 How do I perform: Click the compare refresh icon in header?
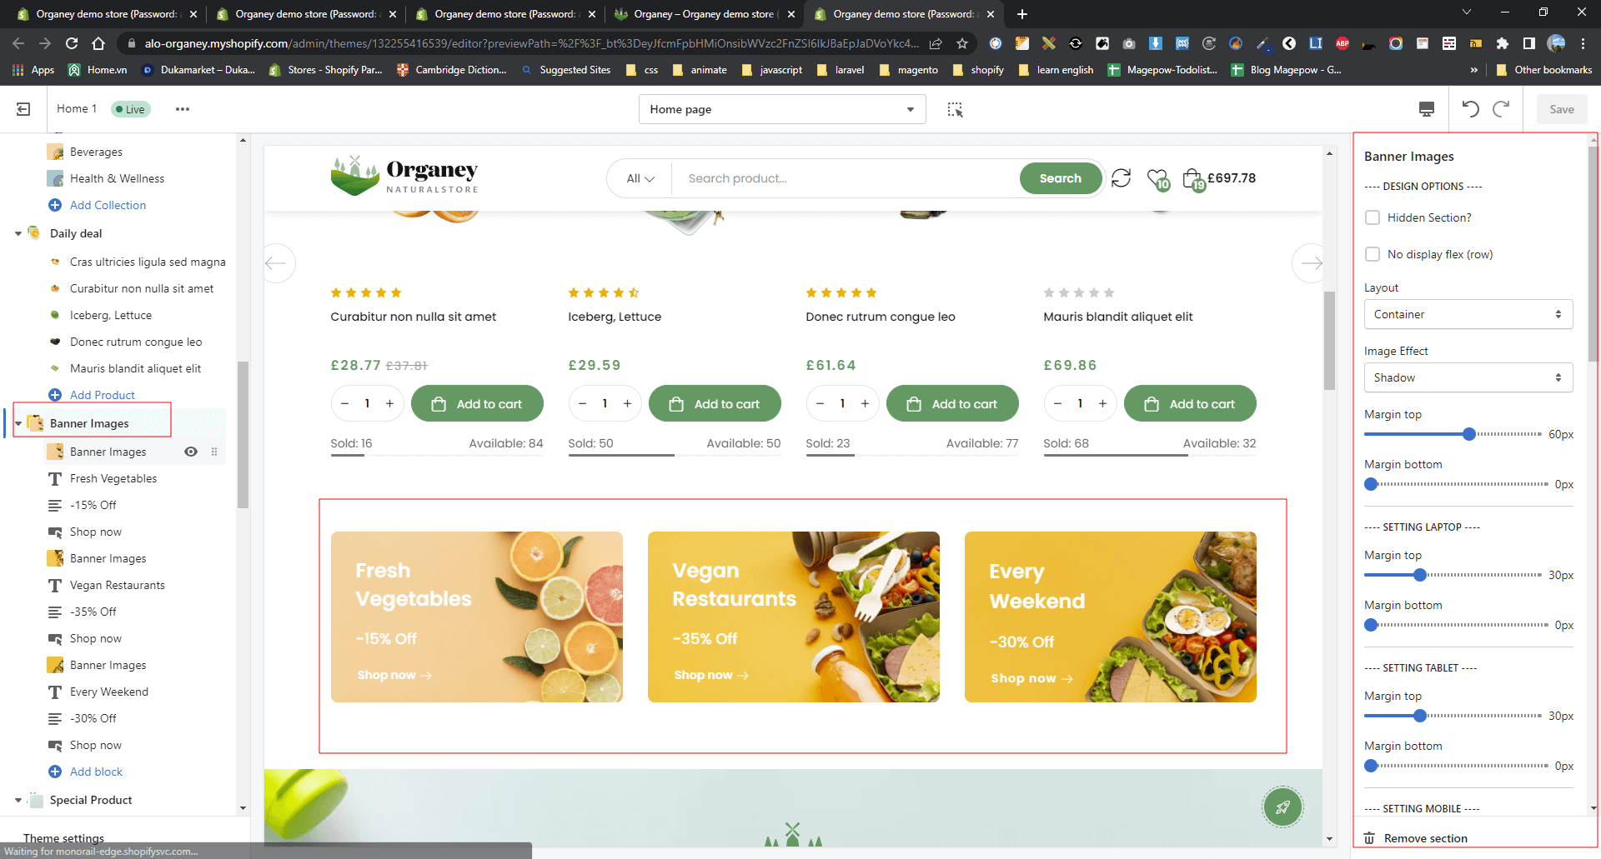[x=1121, y=178]
